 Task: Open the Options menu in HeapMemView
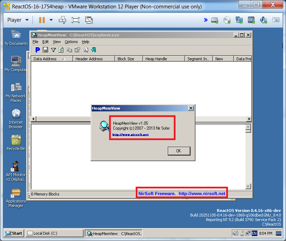coord(71,42)
